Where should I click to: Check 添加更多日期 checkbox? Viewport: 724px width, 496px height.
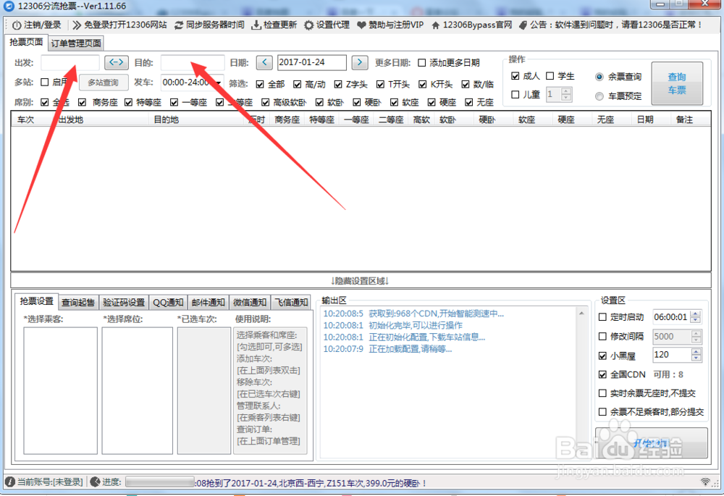coord(421,63)
